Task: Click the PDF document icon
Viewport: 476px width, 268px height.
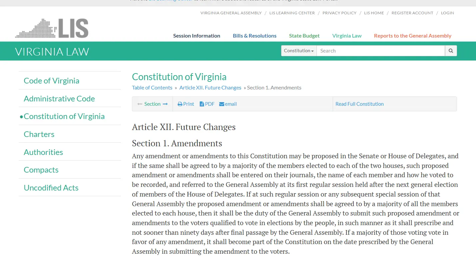Action: coord(202,104)
